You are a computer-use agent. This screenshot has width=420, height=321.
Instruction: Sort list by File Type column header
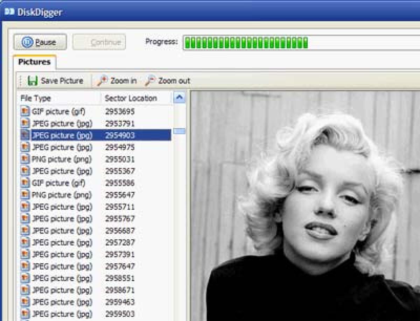59,98
